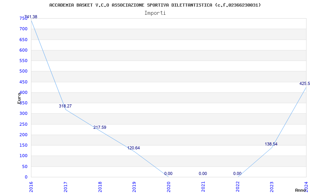This screenshot has height=194, width=310.
Task: Click the 741.38 data label
Action: [31, 17]
